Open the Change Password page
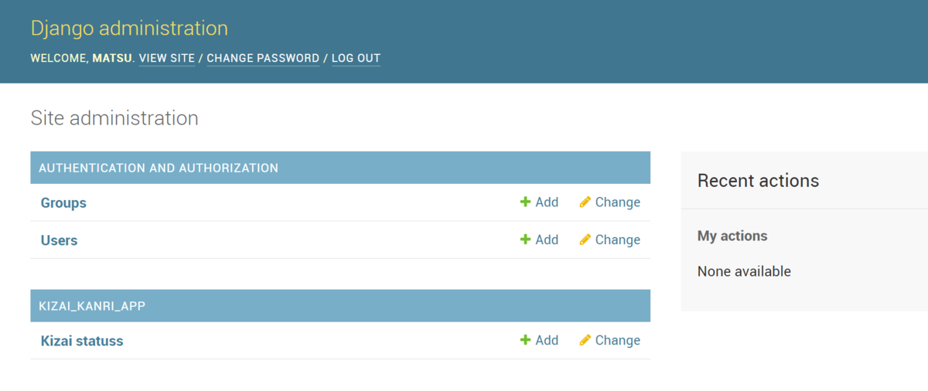Viewport: 928px width, 391px height. tap(263, 58)
